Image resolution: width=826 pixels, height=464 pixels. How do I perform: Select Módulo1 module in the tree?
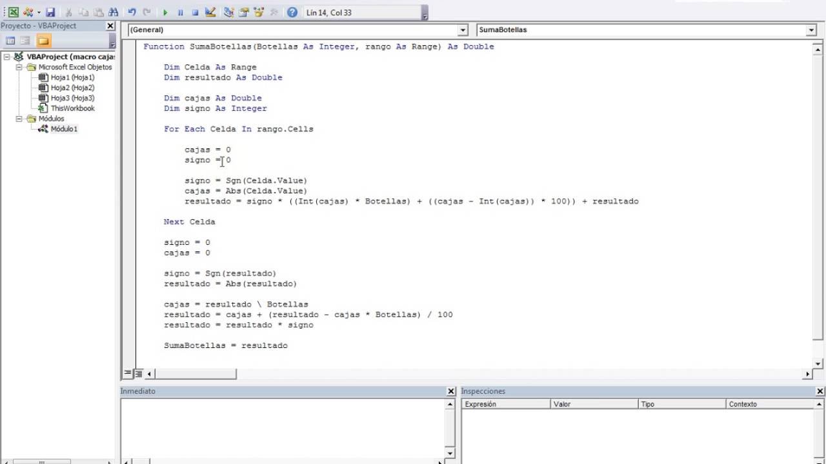(64, 129)
